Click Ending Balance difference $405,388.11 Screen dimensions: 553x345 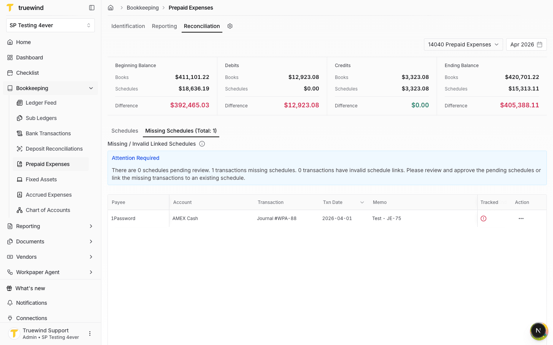pyautogui.click(x=520, y=105)
